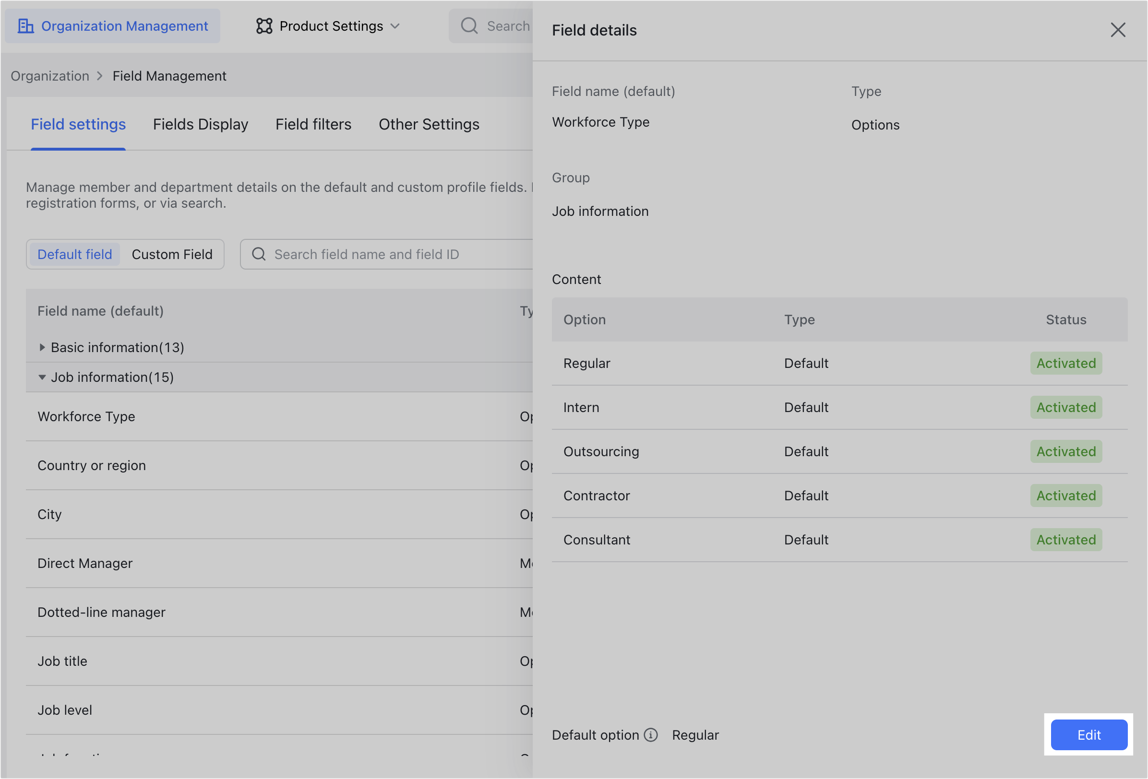The height and width of the screenshot is (779, 1148).
Task: Open the Product Settings dropdown
Action: (395, 26)
